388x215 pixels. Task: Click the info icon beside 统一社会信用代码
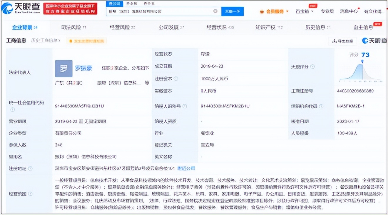pos(12,110)
